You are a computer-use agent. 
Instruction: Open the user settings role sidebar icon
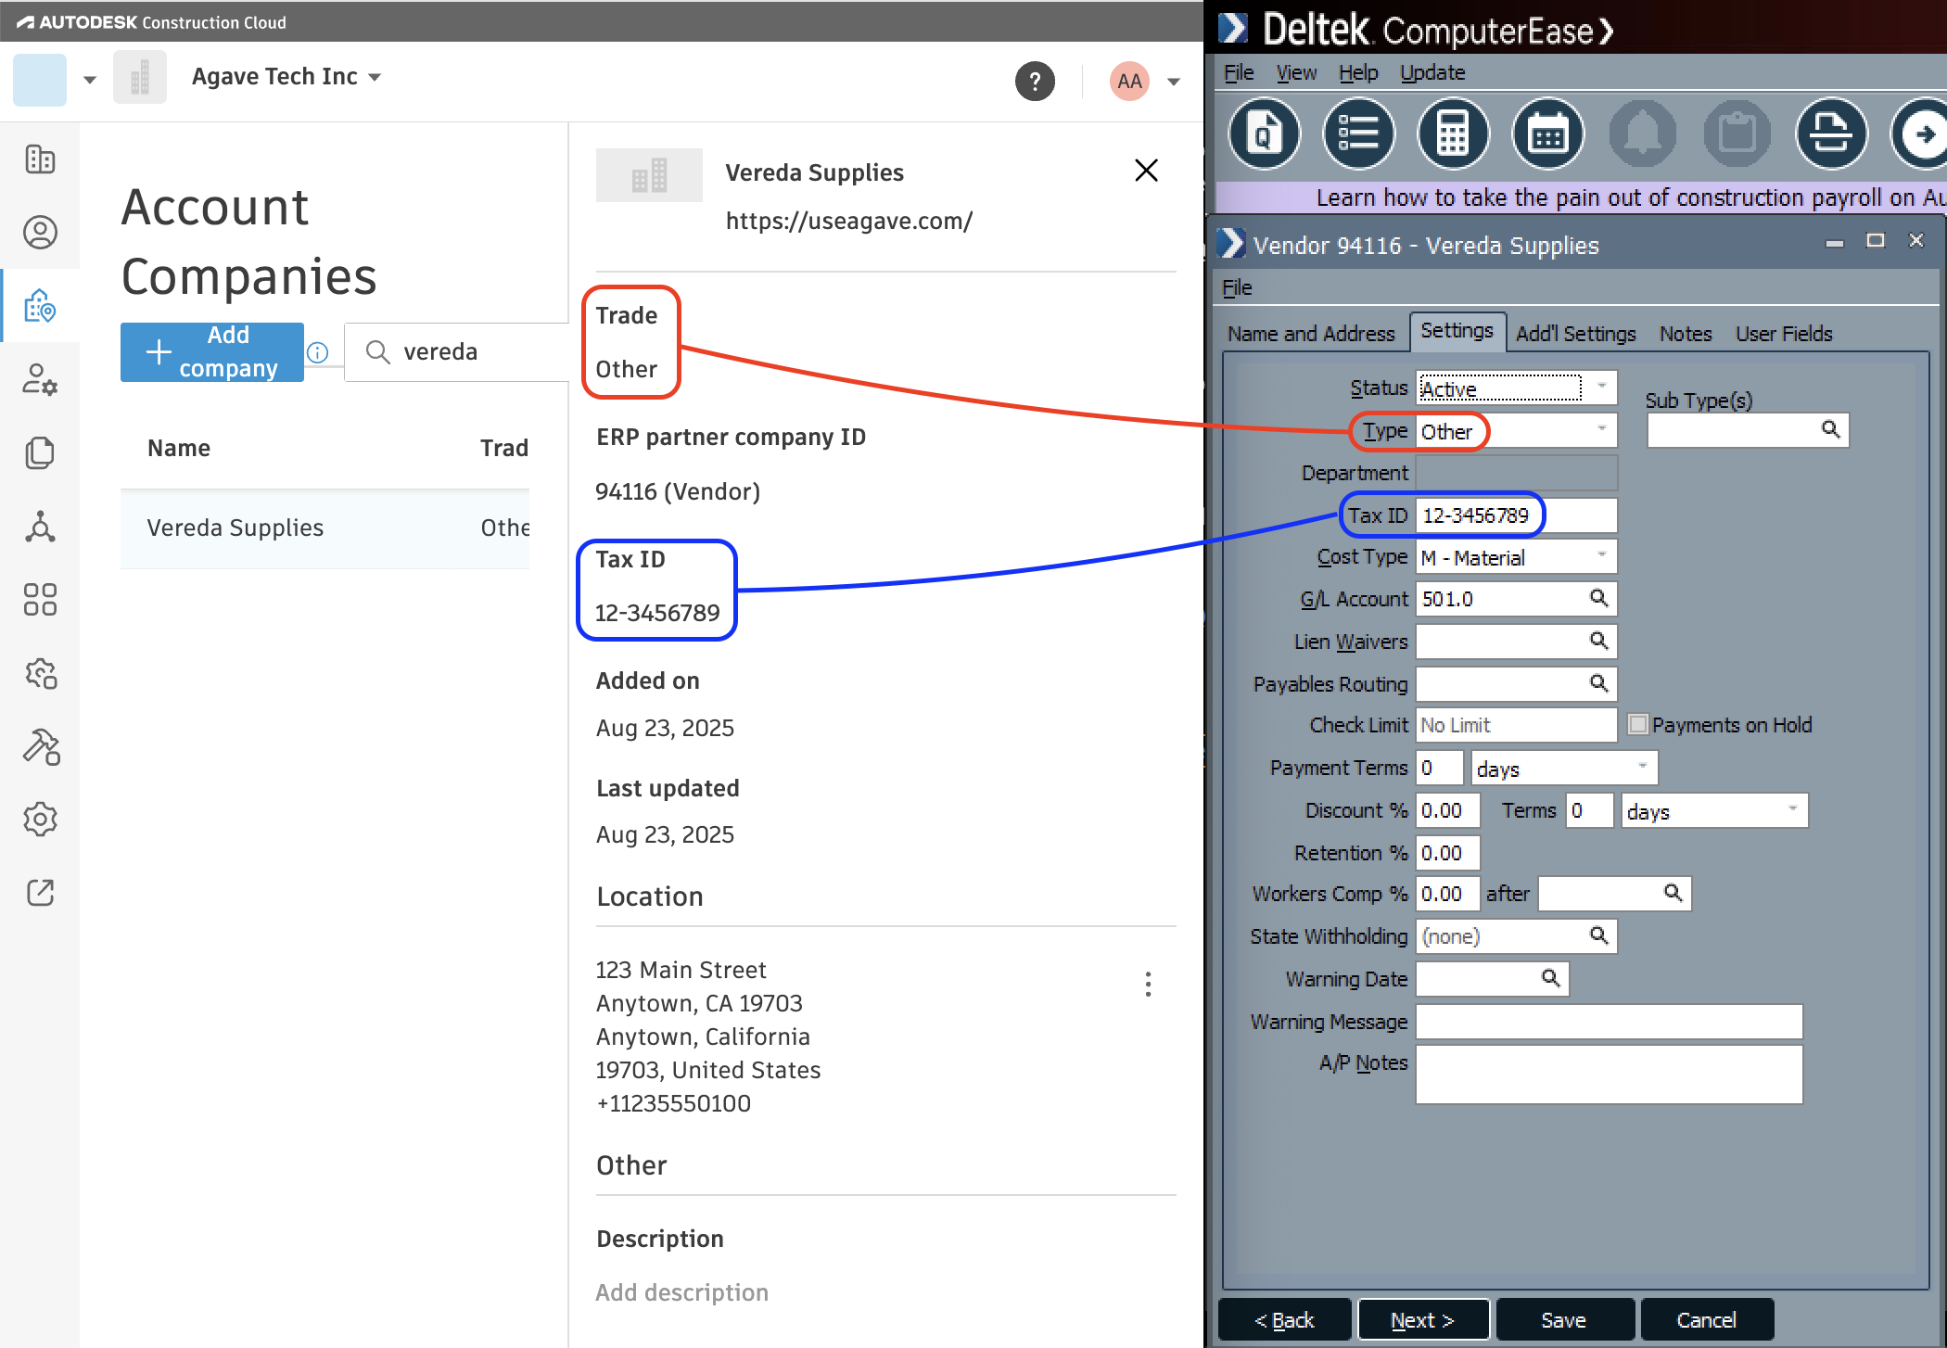(x=40, y=379)
